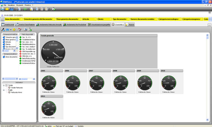Select Anno documento in Dimensioni attive
212x127 pixels.
pos(11,57)
